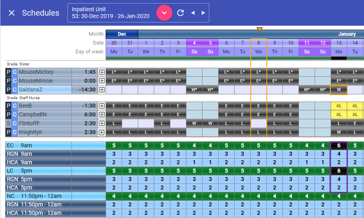This screenshot has width=364, height=218.
Task: Select BeeB's yellow AL cell on Monday 13
Action: click(x=339, y=106)
